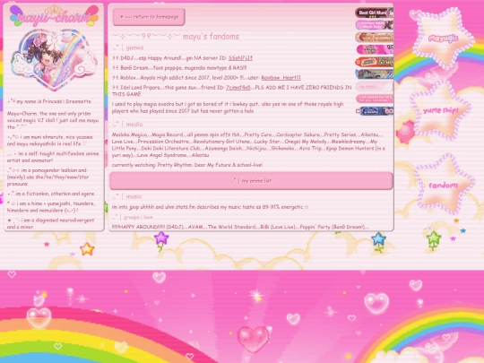Click the orange-brown title badge
Viewport: 484px width, 363px height.
(374, 38)
